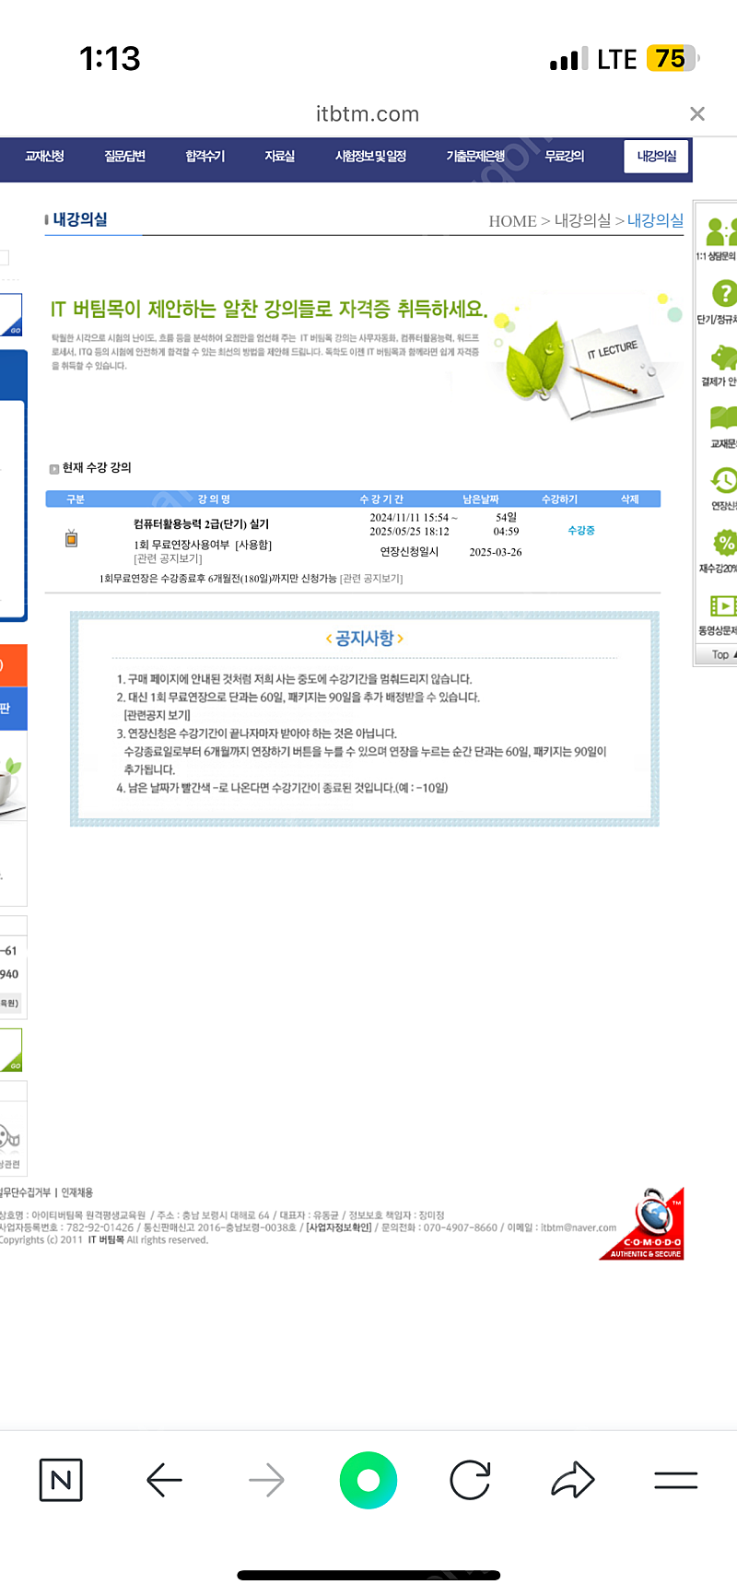737x1596 pixels.
Task: Click the 연장신청일시 label
Action: click(410, 552)
